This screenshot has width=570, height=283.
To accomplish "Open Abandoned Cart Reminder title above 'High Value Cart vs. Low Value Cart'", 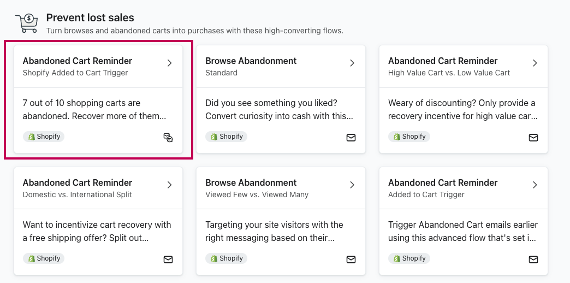I will tap(443, 61).
